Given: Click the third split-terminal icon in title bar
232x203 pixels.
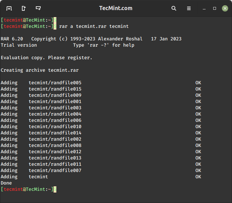Looking at the screenshot, I should click(x=38, y=8).
